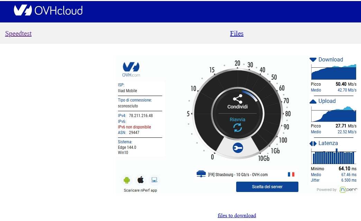Click the Scaricare nPerf app label

point(140,190)
